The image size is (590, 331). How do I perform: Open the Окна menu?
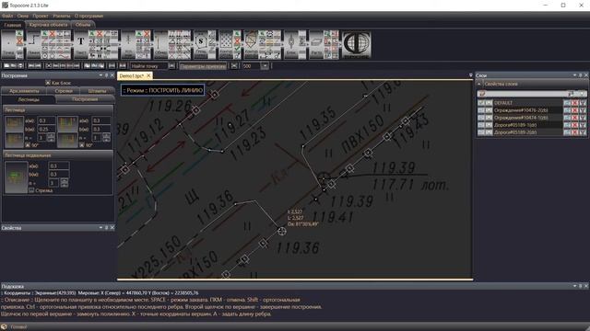[x=22, y=17]
